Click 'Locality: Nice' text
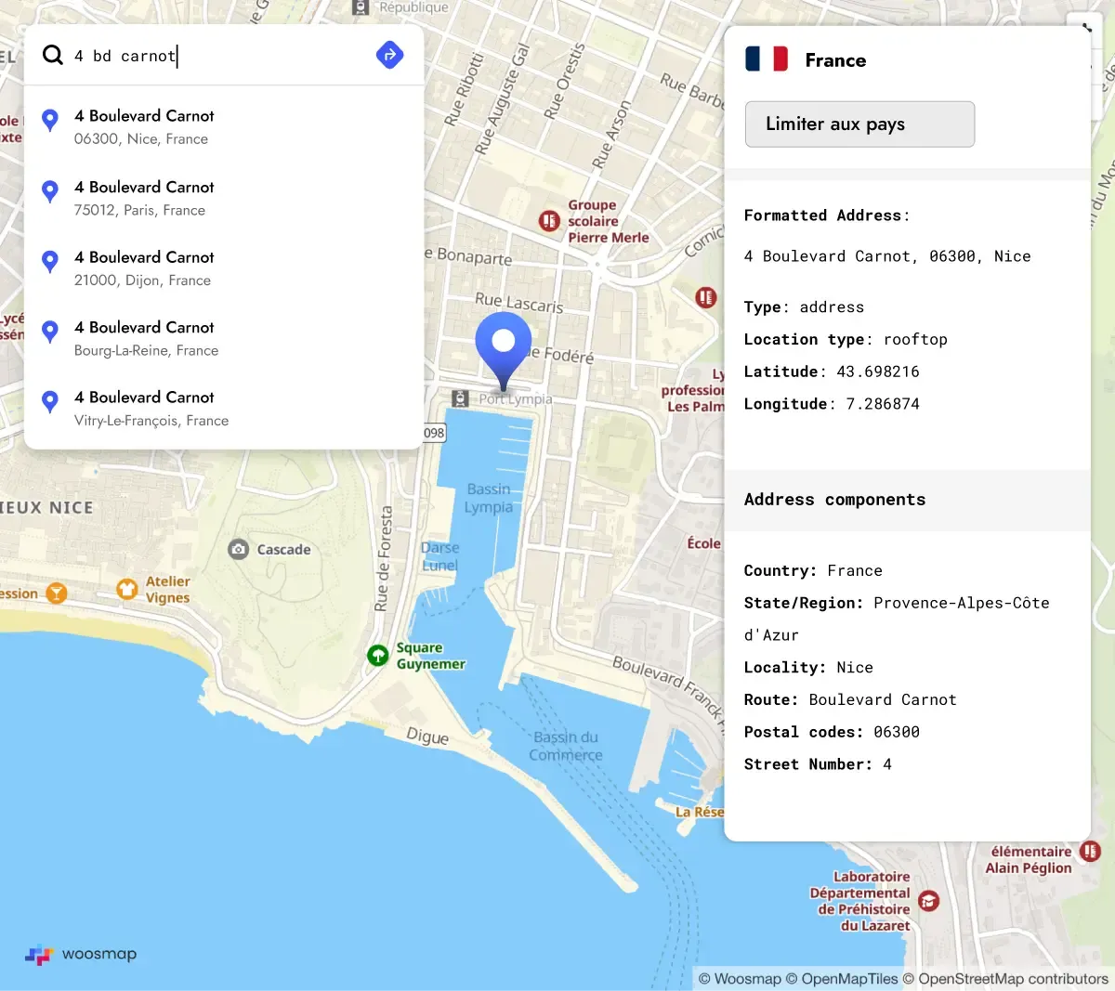 [808, 668]
